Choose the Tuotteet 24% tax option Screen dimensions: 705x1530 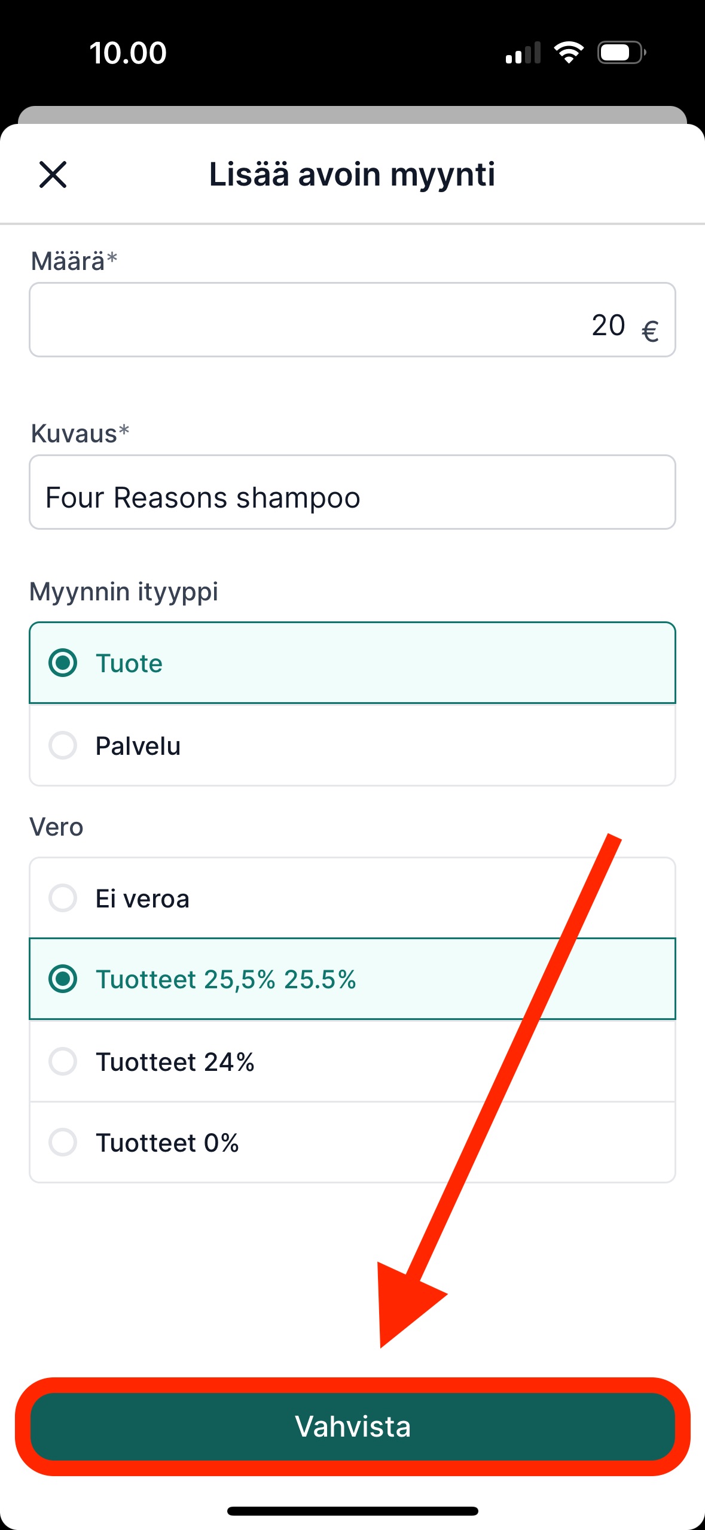[352, 1061]
